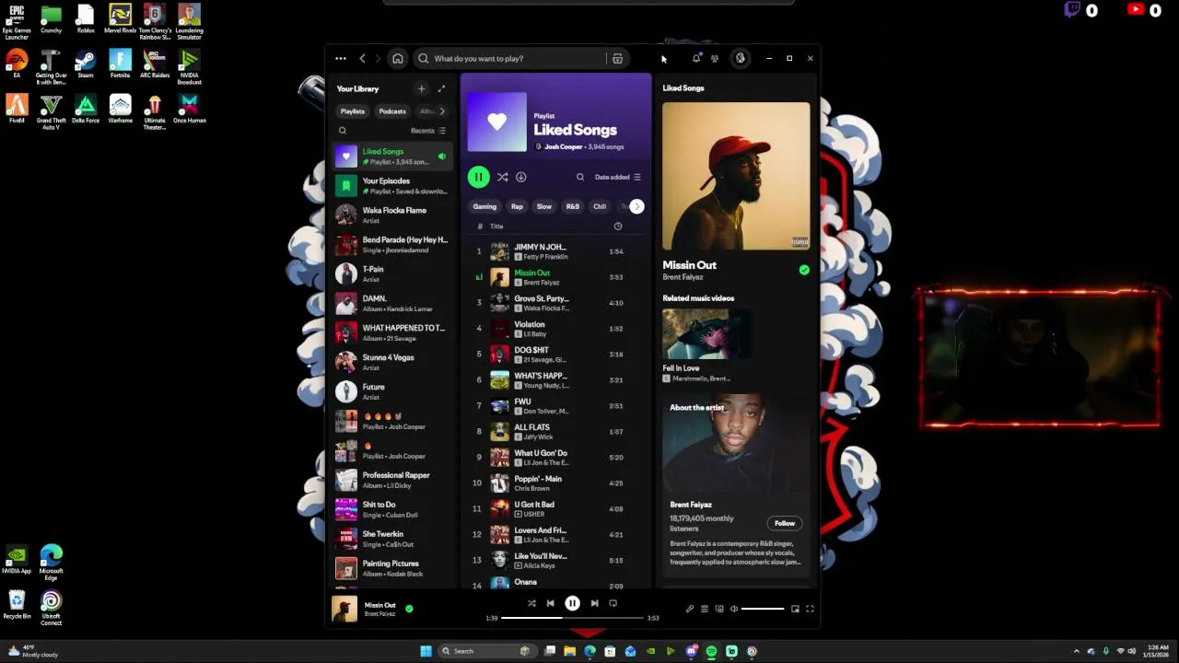Open Waka Flocka Flame artist

(391, 215)
